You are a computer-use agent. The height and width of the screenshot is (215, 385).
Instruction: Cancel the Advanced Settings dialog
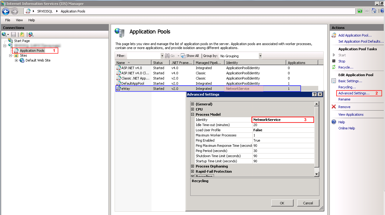click(308, 203)
